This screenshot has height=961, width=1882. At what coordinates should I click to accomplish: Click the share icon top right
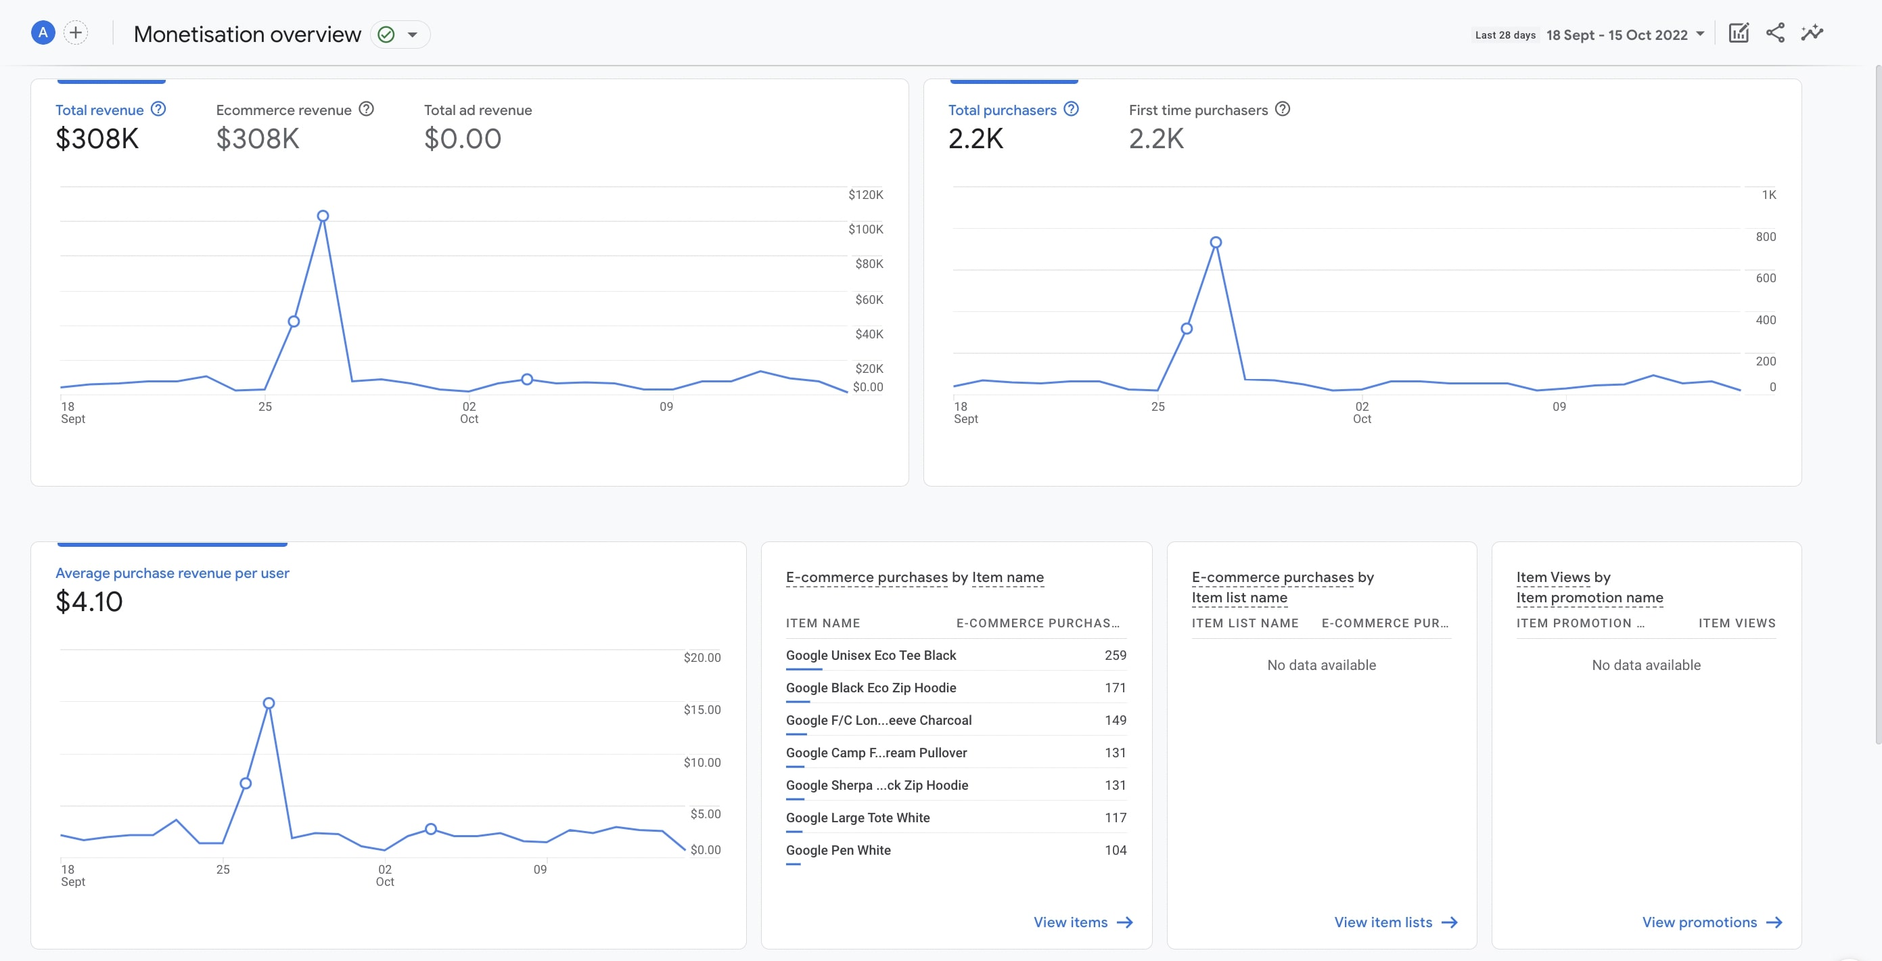pos(1775,33)
